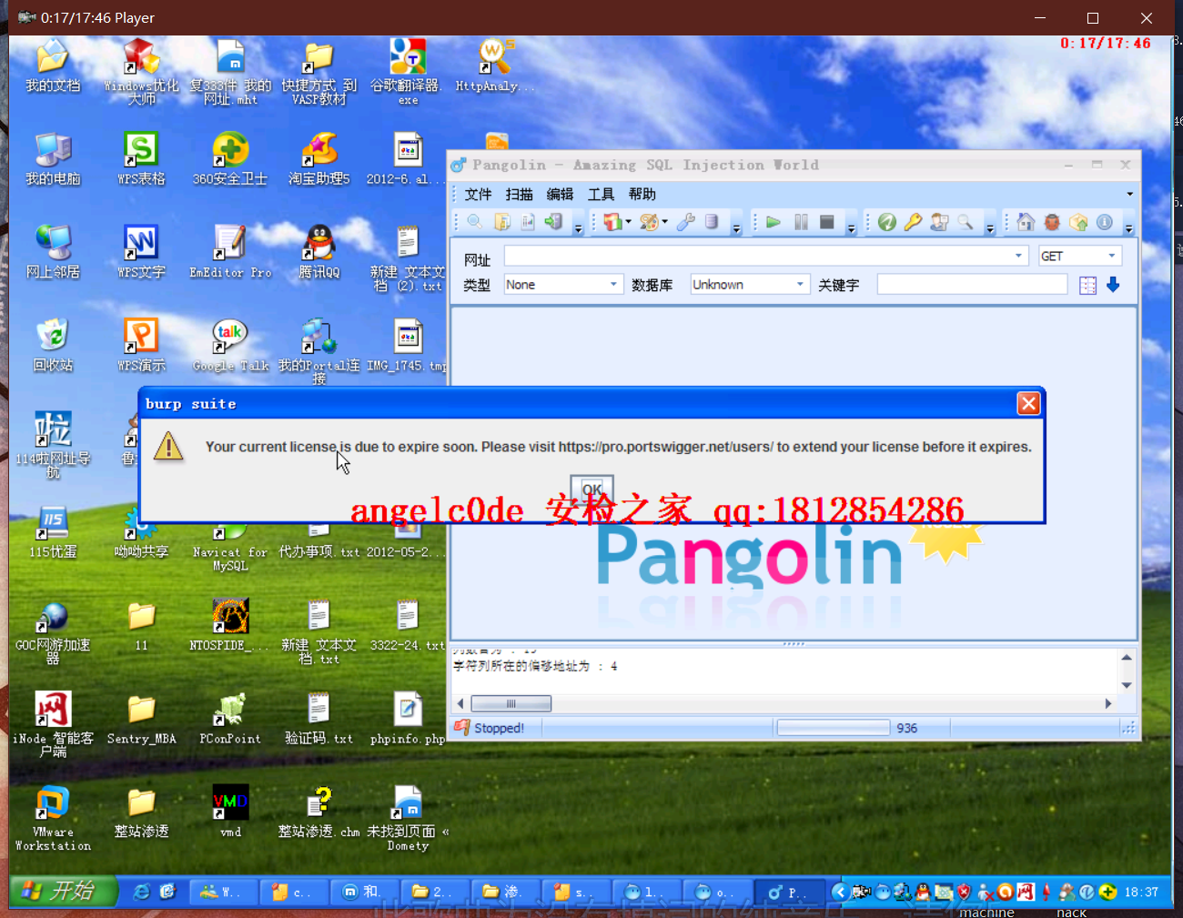
Task: Click OK in the burp suite dialog
Action: 591,489
